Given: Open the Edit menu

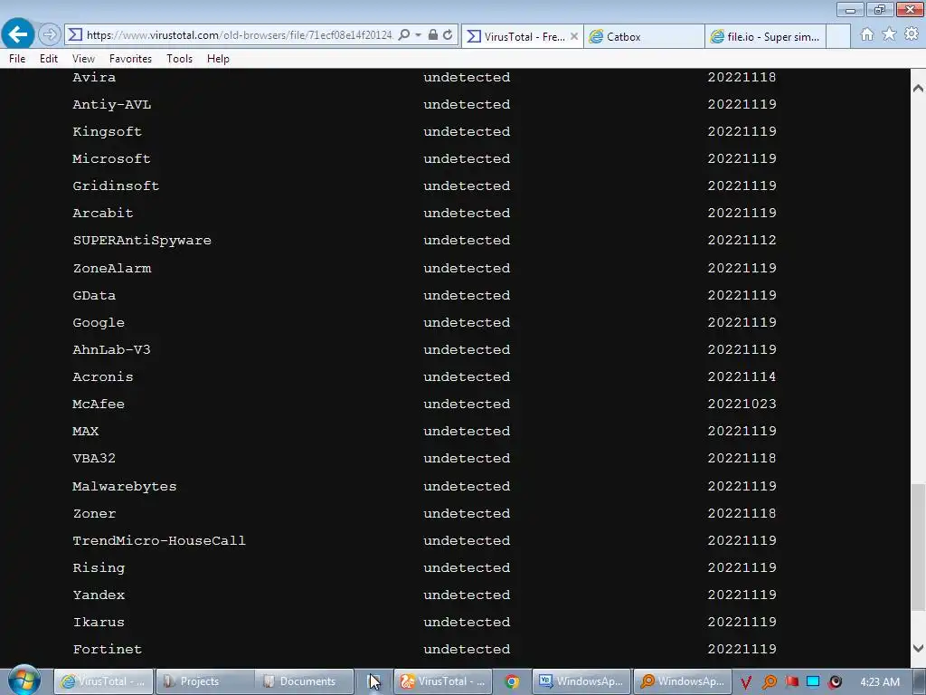Looking at the screenshot, I should (49, 59).
